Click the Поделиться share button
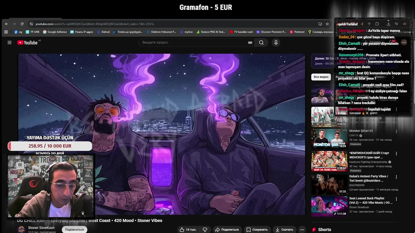415x233 pixels. (x=227, y=229)
